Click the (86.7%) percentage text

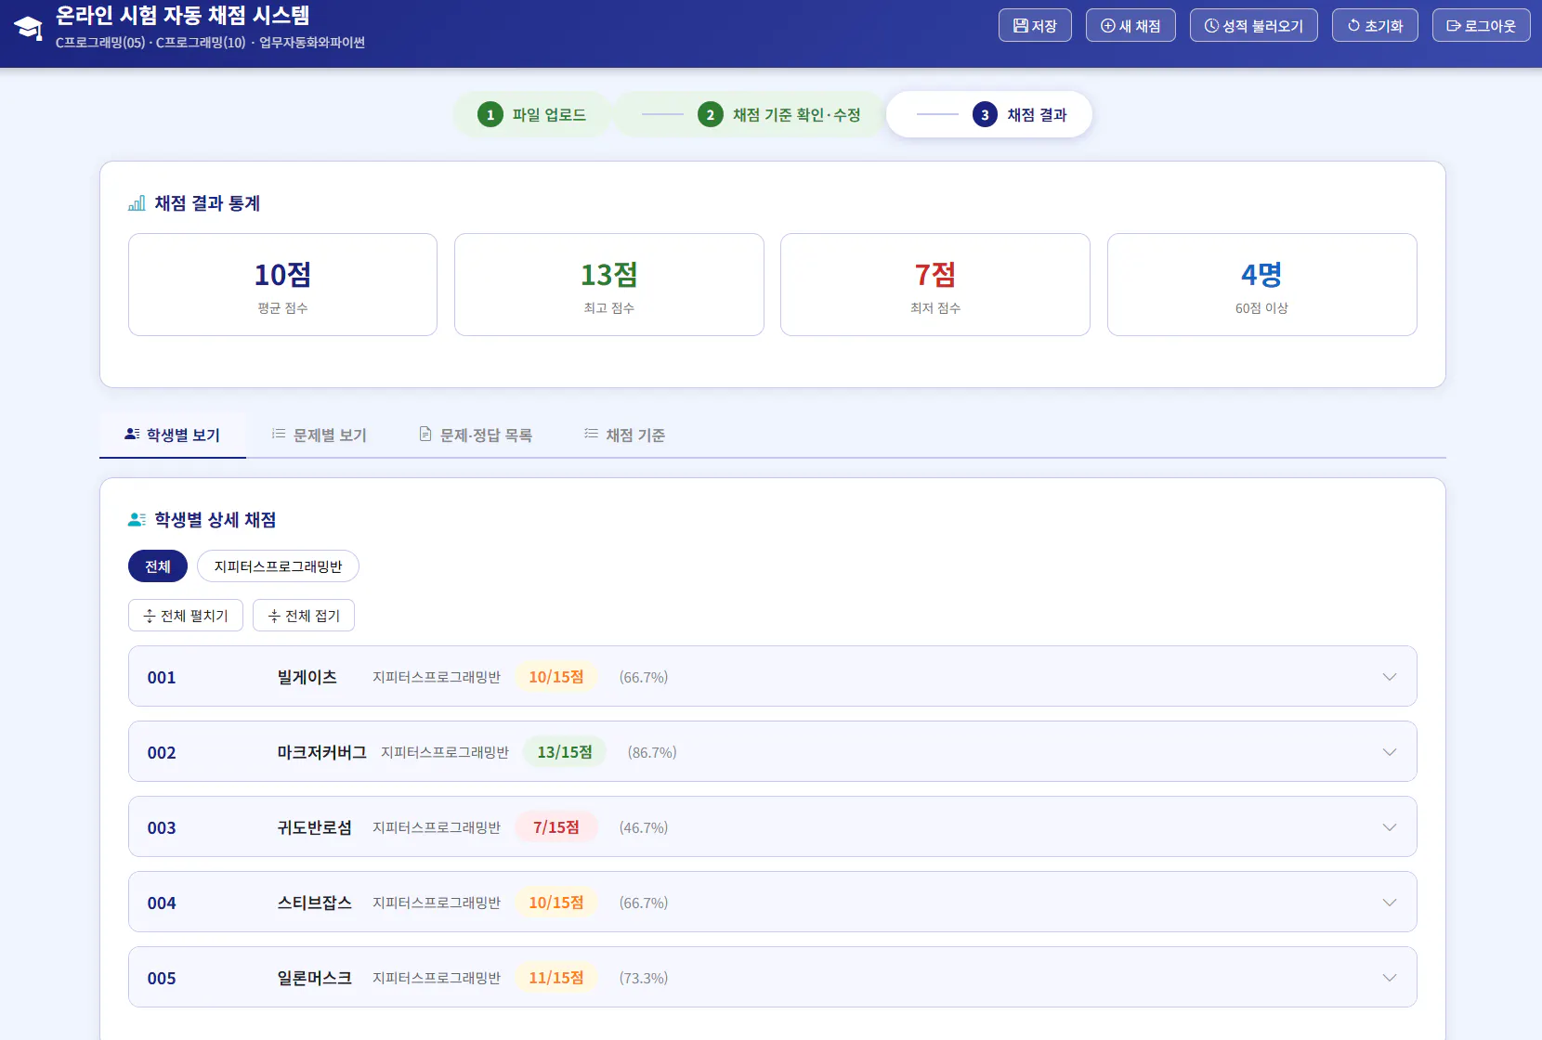coord(652,752)
